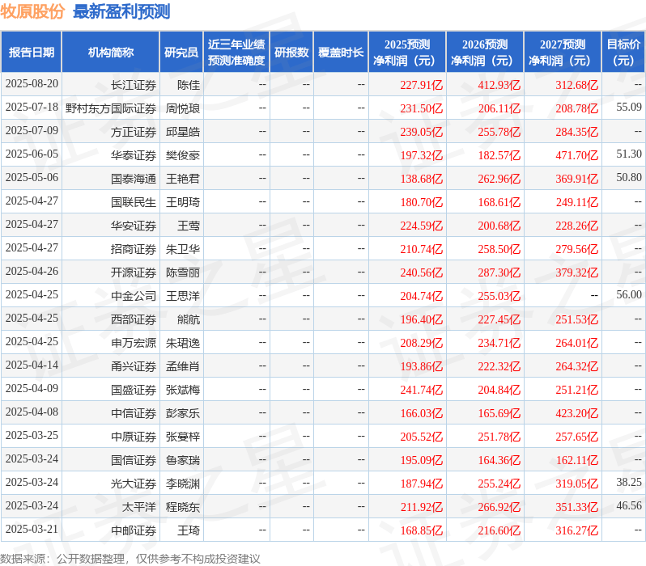Viewport: 646px width, 566px height.
Task: Select the 研究员 column header
Action: click(x=181, y=53)
